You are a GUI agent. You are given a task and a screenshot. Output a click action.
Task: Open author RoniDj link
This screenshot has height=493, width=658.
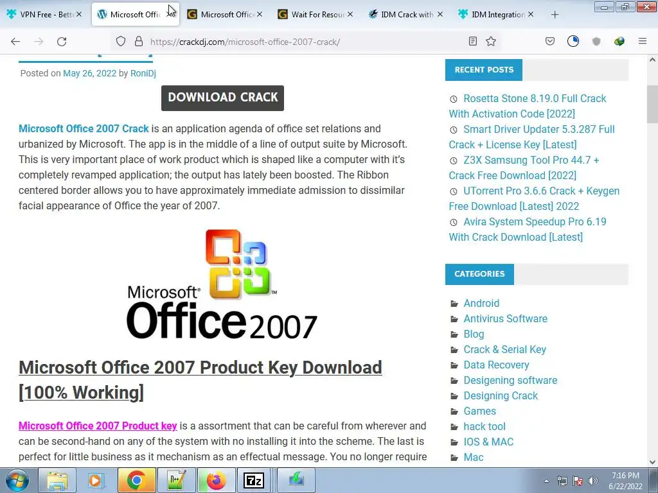click(x=143, y=73)
